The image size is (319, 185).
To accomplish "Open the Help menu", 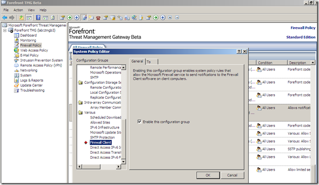I will click(x=43, y=10).
